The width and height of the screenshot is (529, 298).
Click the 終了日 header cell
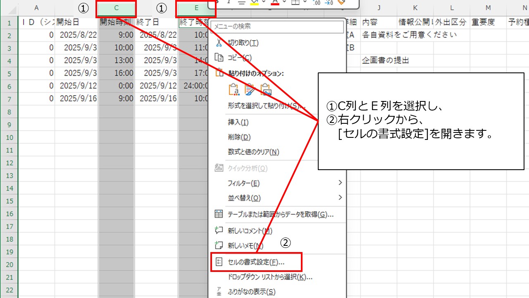click(x=156, y=23)
